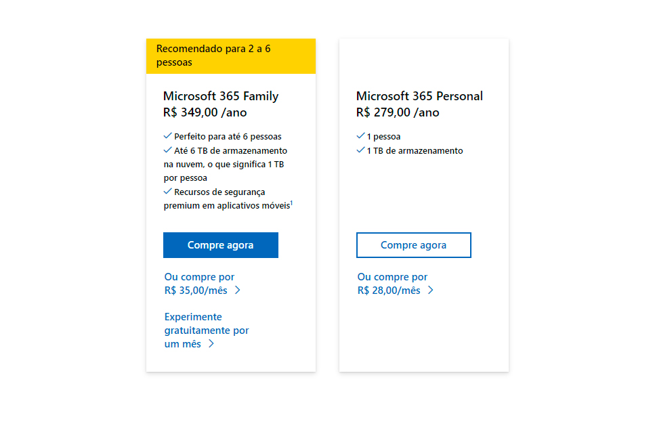Follow the "Experimente gratuitamente por um mês" link

click(206, 330)
